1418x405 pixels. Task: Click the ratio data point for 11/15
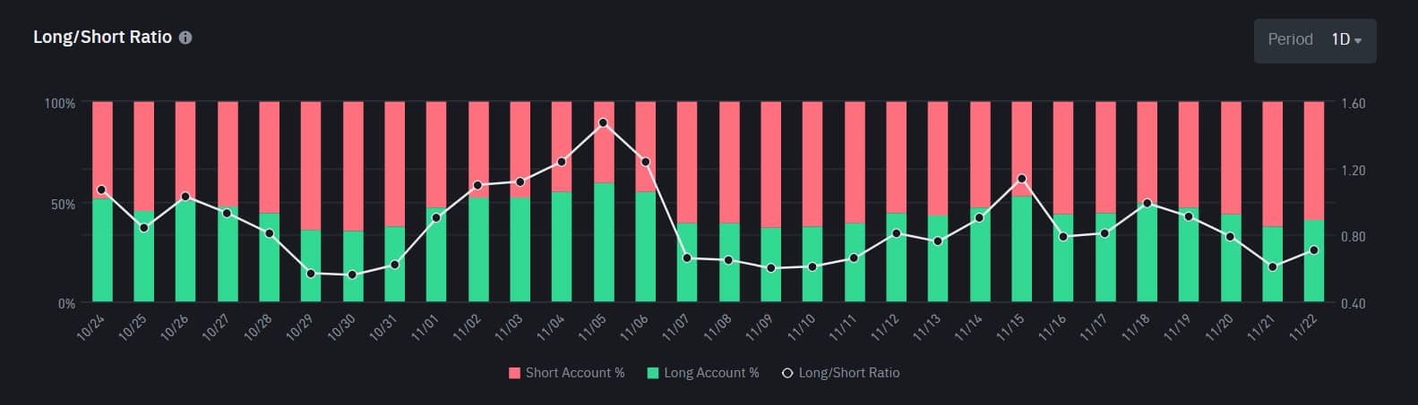pyautogui.click(x=1022, y=179)
